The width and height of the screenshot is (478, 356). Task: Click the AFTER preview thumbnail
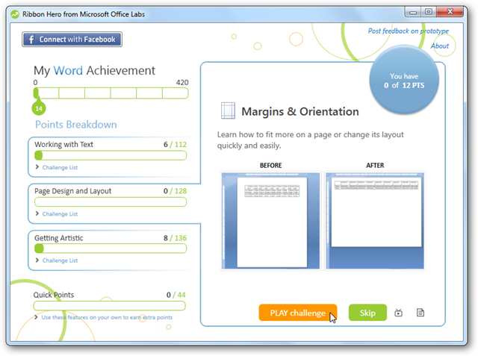(x=375, y=221)
